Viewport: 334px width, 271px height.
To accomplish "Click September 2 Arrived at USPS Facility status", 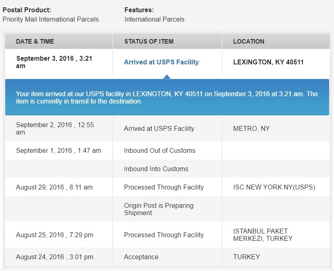I will click(159, 128).
